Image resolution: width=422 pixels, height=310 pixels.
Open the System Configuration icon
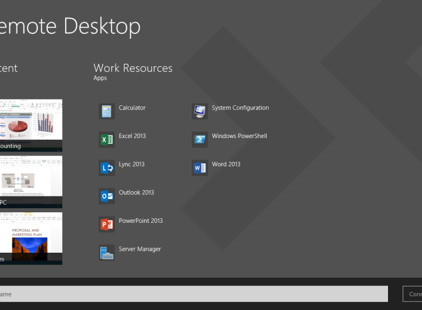pos(200,111)
